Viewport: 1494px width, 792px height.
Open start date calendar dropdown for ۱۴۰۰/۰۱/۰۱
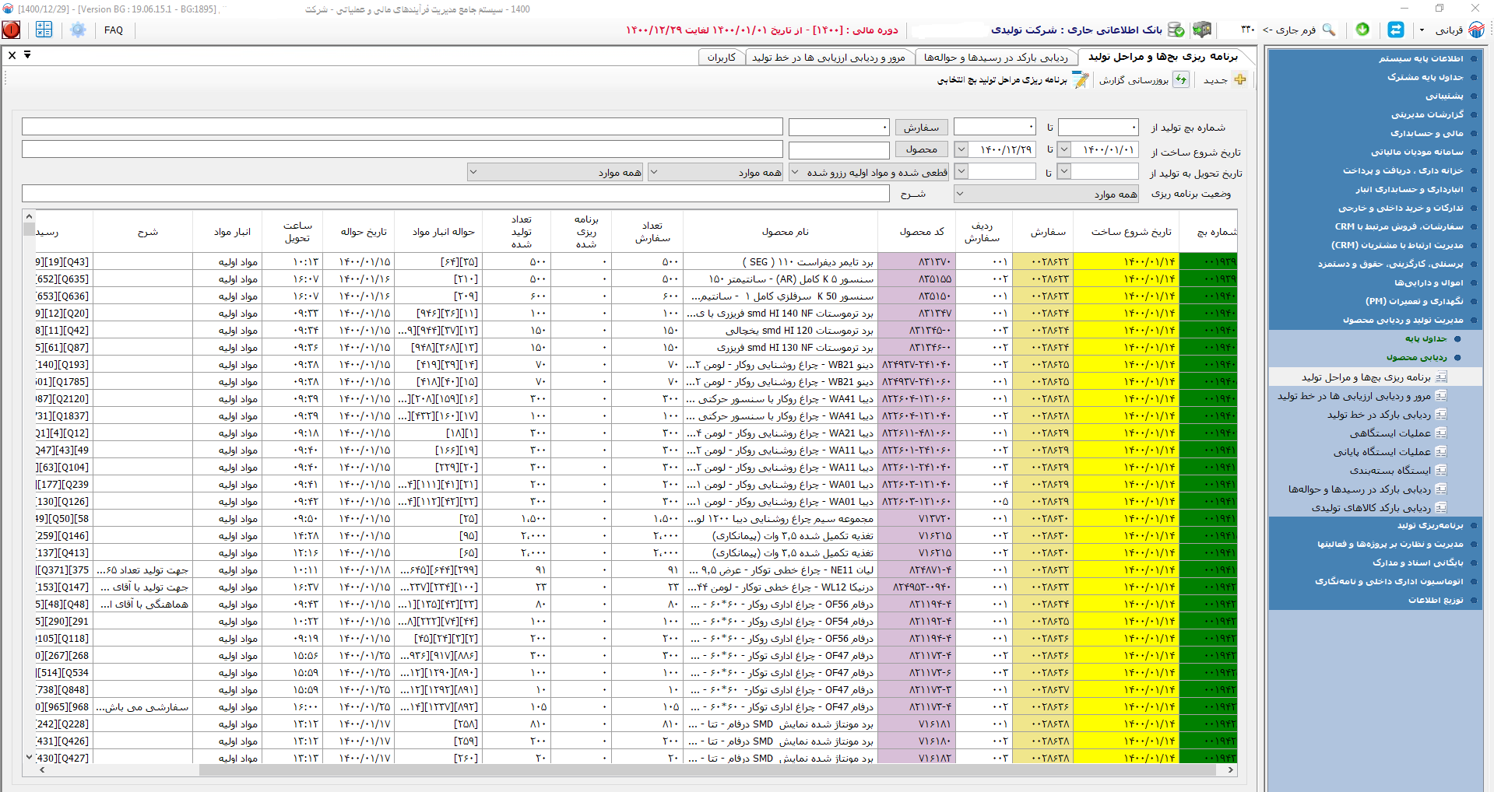[x=1064, y=149]
